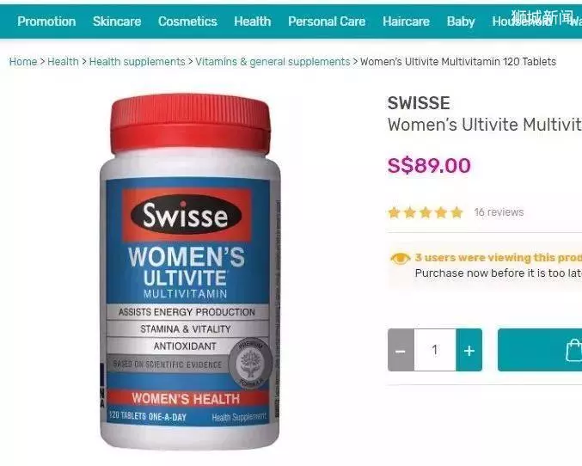Click the eye icon beside viewing notice
The width and height of the screenshot is (582, 466).
[x=400, y=258]
